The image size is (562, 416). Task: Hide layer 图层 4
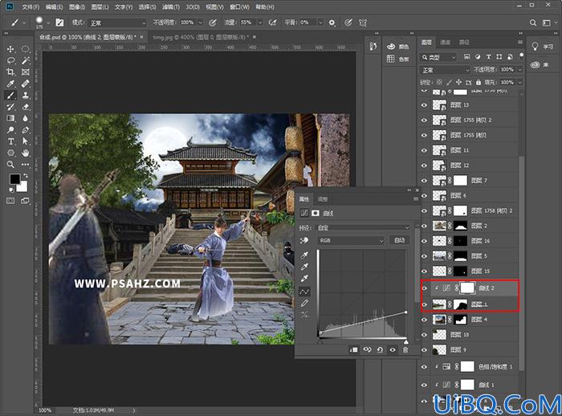(x=425, y=320)
